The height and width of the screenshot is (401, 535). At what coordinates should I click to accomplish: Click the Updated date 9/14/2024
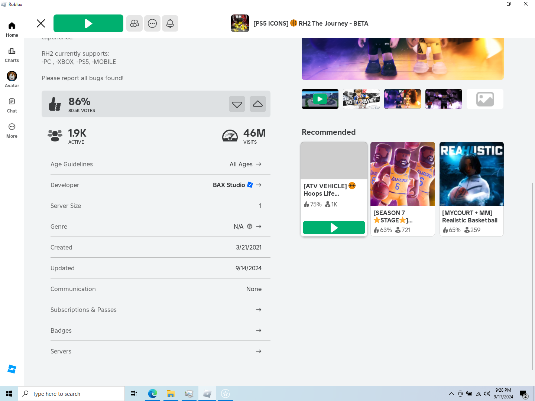[249, 268]
